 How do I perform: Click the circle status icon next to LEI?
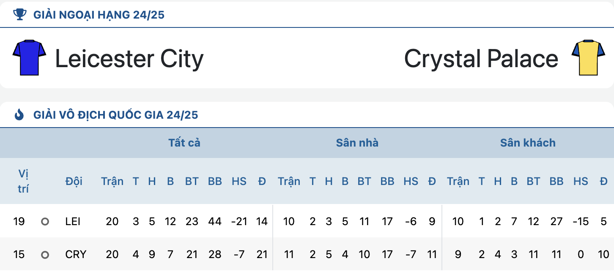(45, 221)
